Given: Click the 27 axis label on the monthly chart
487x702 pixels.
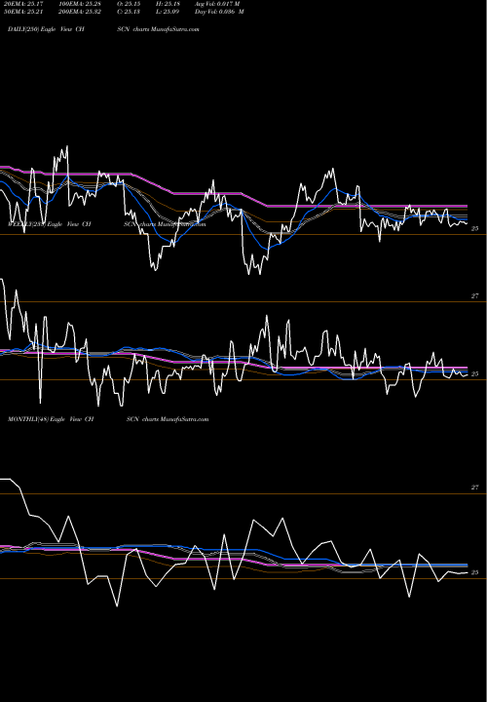Looking at the screenshot, I should click(474, 487).
